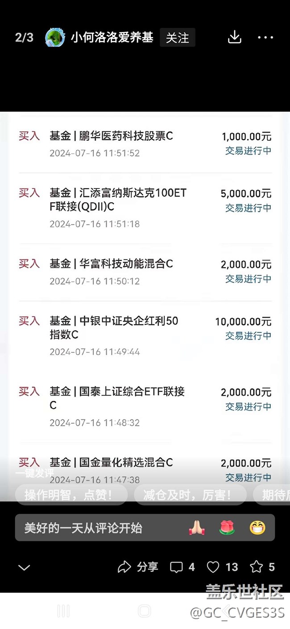This screenshot has height=629, width=290.
Task: Insert the grinning face emoji
Action: click(x=257, y=528)
